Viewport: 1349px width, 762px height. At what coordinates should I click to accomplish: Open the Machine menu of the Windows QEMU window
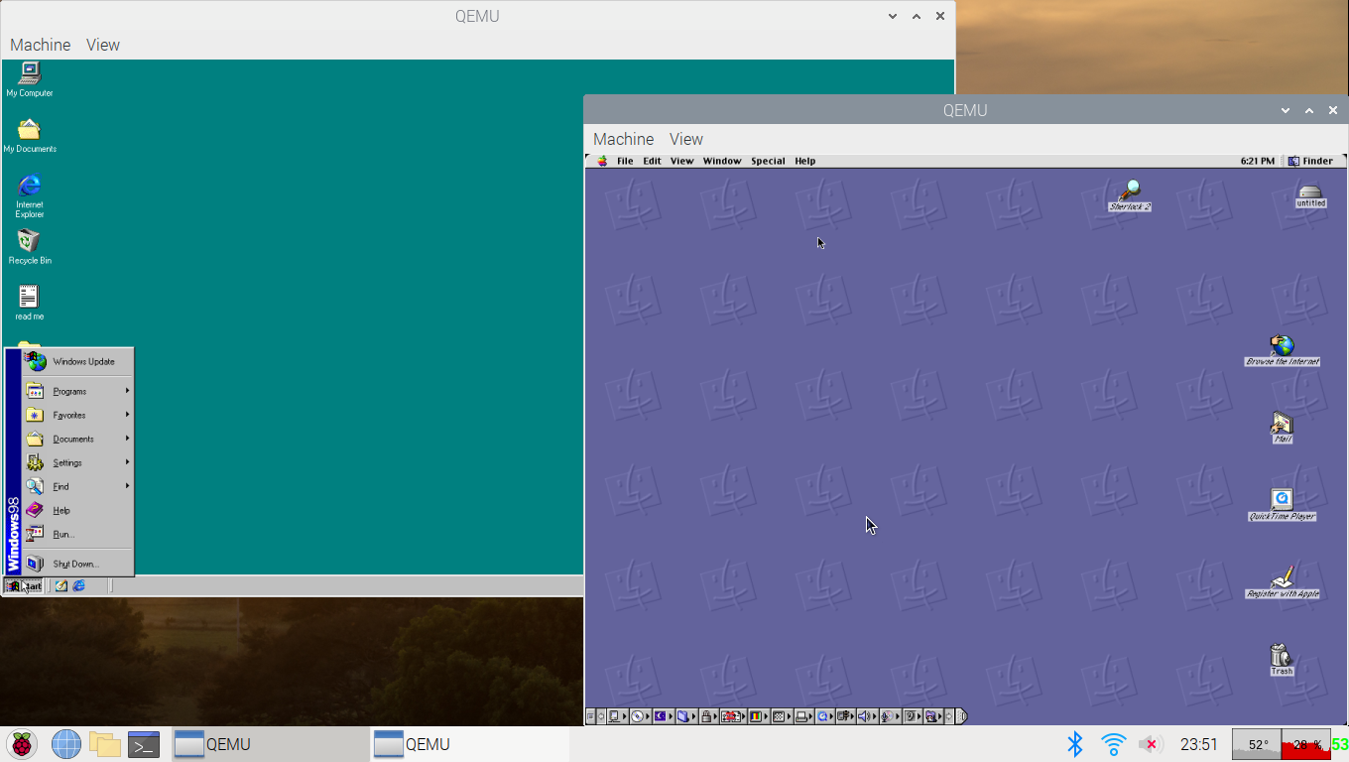[40, 45]
